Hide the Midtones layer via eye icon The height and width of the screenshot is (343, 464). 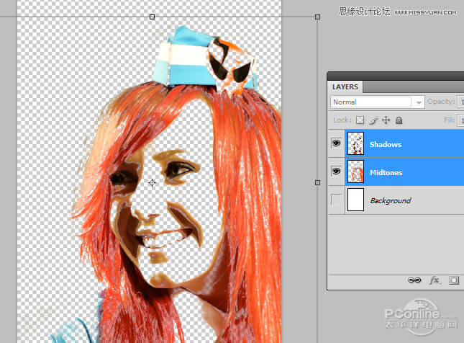pyautogui.click(x=336, y=172)
